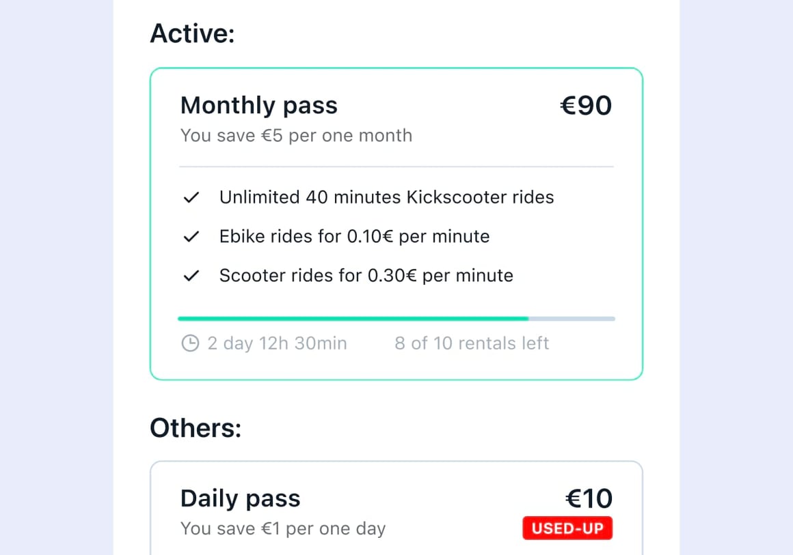Click the checkmark beside Scooter rides benefit
This screenshot has height=555, width=793.
click(191, 276)
